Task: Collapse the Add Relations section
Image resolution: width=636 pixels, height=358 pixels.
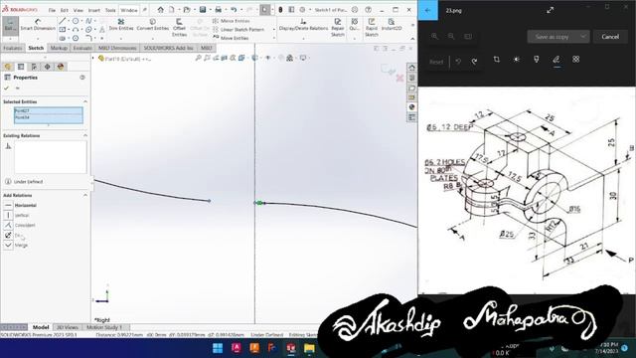Action: pos(85,195)
